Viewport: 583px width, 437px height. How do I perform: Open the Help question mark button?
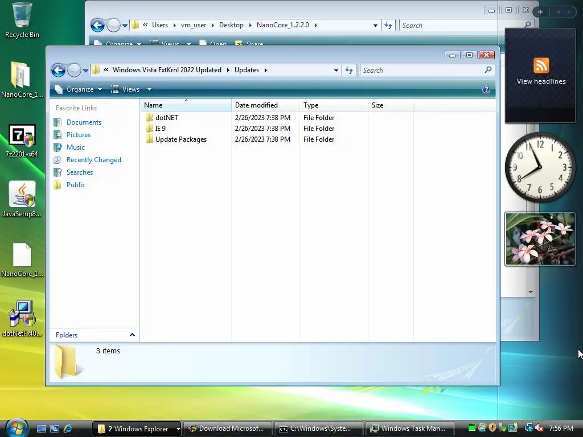(x=486, y=89)
